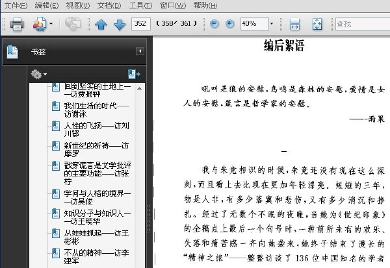The image size is (390, 268).
Task: Click bookmark icon beside 新世纪的祈祷
Action: (56, 146)
